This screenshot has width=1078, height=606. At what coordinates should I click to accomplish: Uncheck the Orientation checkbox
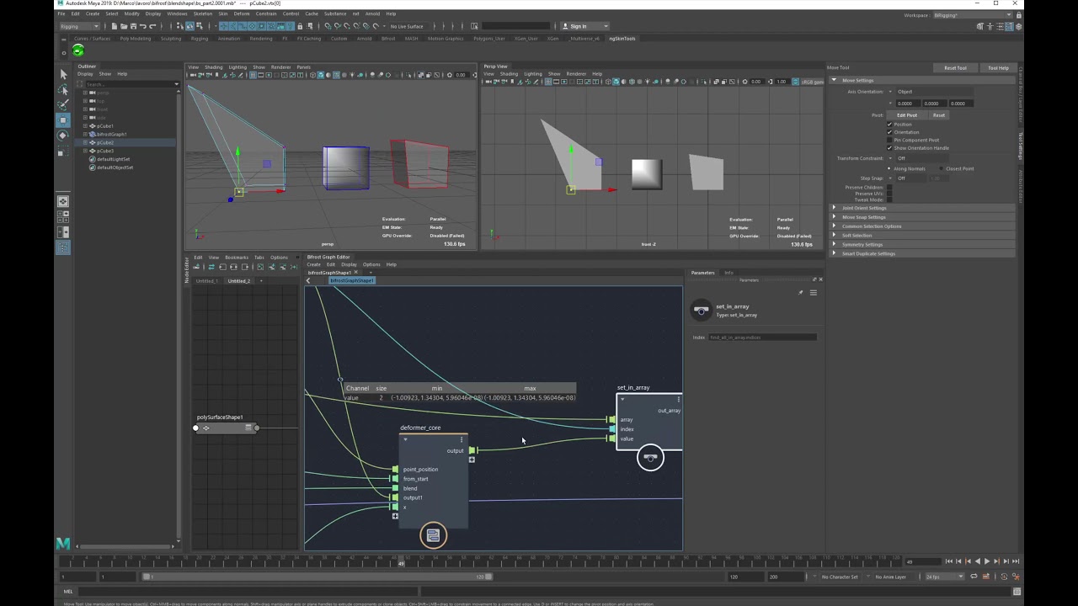889,132
